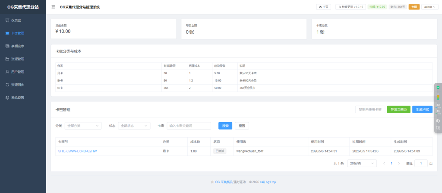442x193 pixels.
Task: Toggle the sidebar hamburger menu icon
Action: pyautogui.click(x=53, y=7)
